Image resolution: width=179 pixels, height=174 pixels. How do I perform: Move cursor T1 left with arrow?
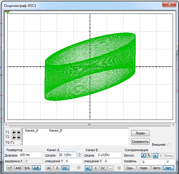(14, 133)
